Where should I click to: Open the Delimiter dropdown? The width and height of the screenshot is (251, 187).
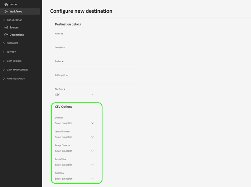[x=74, y=123]
